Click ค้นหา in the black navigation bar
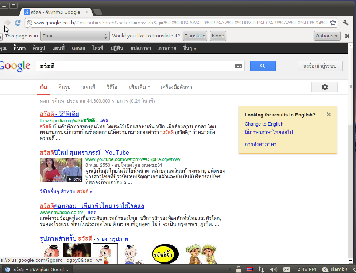 (19, 48)
